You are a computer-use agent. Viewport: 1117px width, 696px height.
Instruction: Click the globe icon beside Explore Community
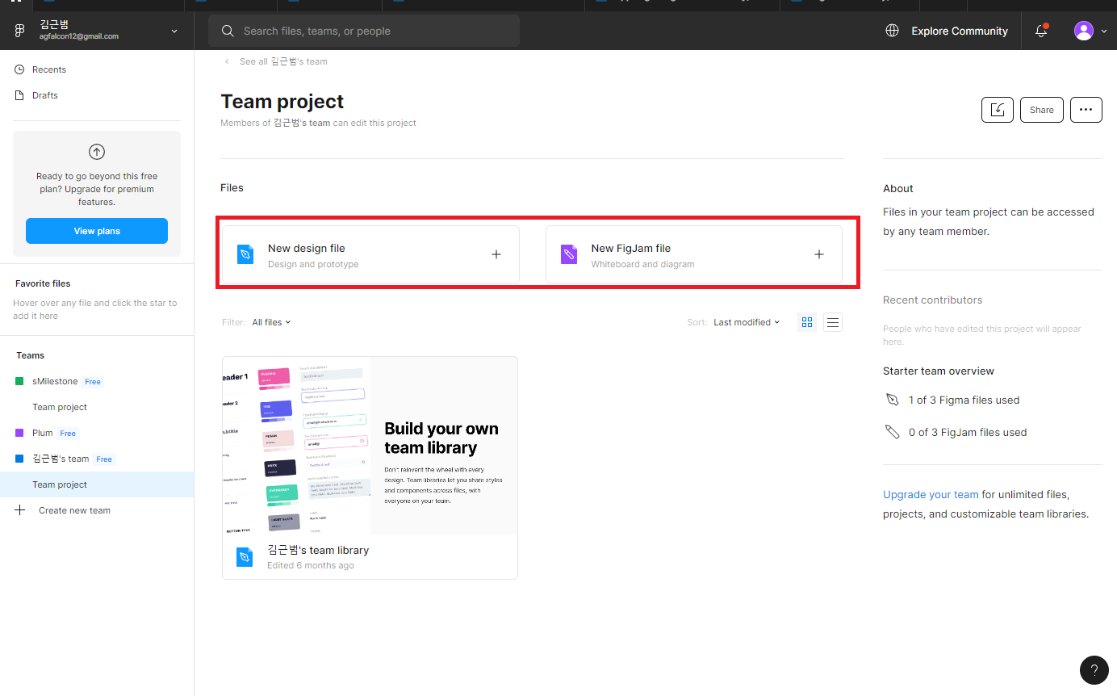coord(892,31)
